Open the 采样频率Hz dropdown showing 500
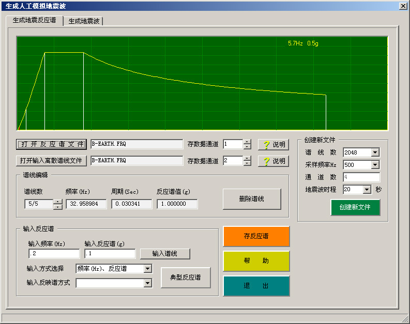 point(375,165)
